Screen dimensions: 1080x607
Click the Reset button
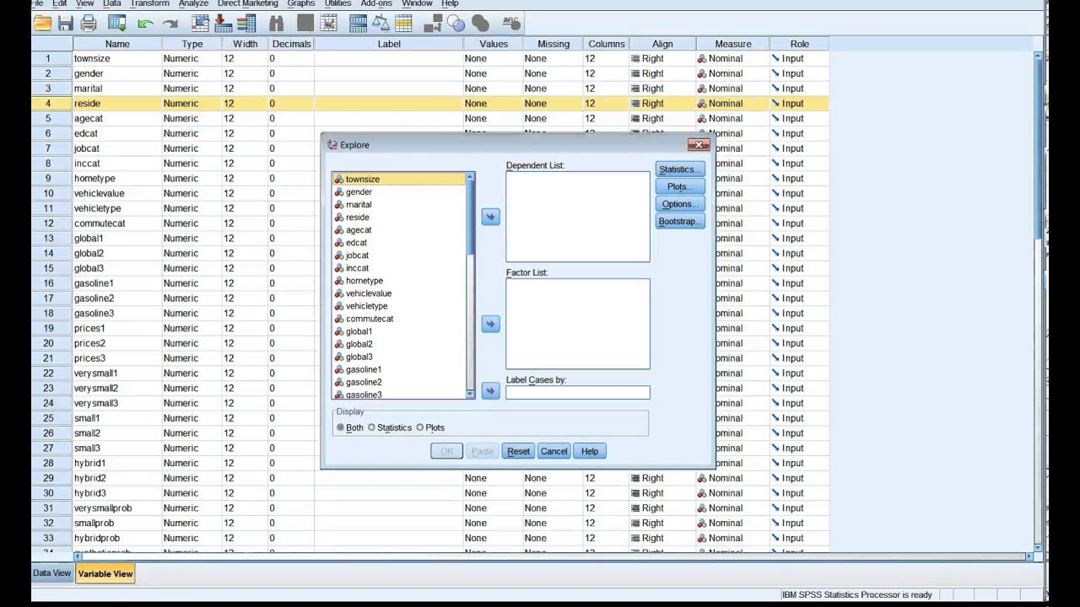pos(518,451)
